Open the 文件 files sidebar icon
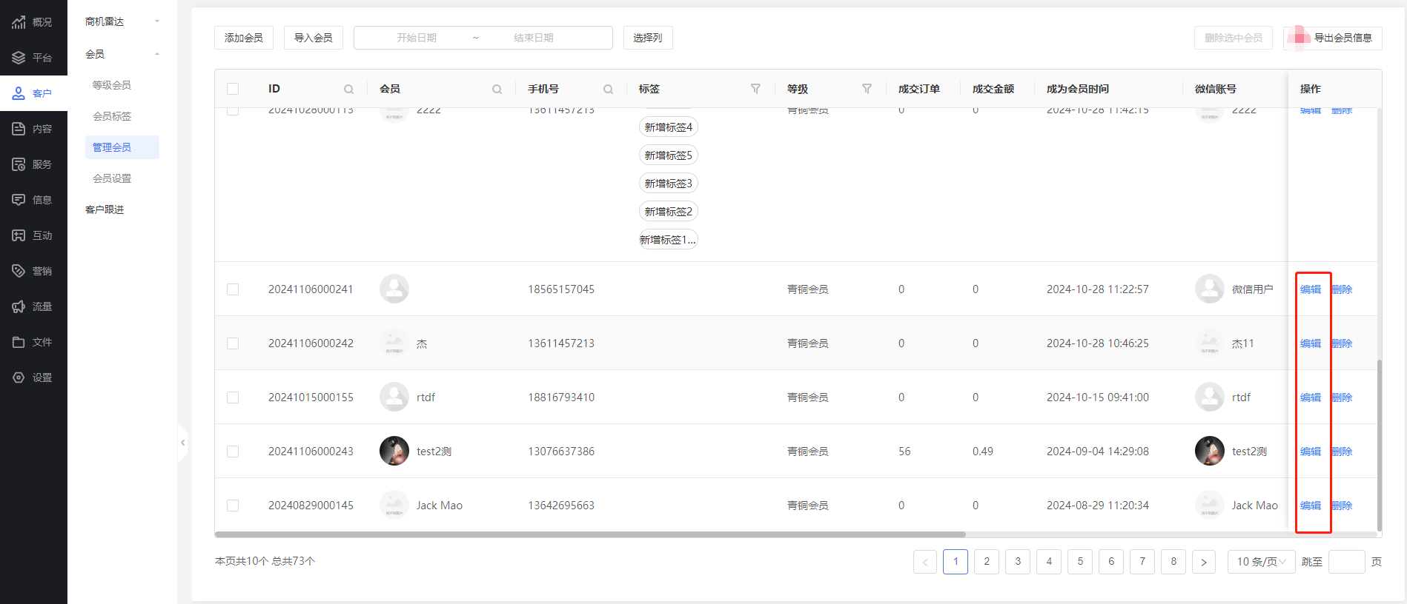Screen dimensions: 1407x604 point(19,342)
